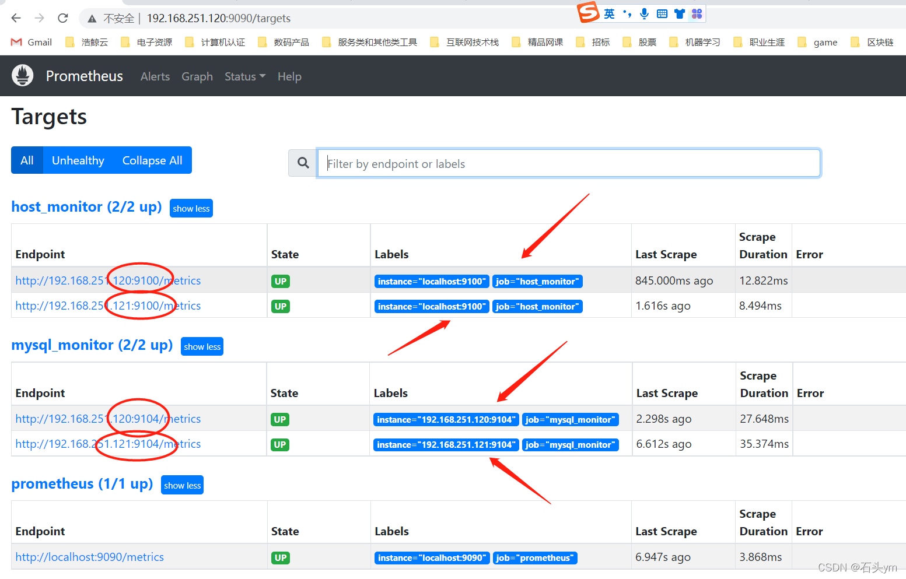The width and height of the screenshot is (906, 579).
Task: Click the browser forward arrow
Action: click(39, 18)
